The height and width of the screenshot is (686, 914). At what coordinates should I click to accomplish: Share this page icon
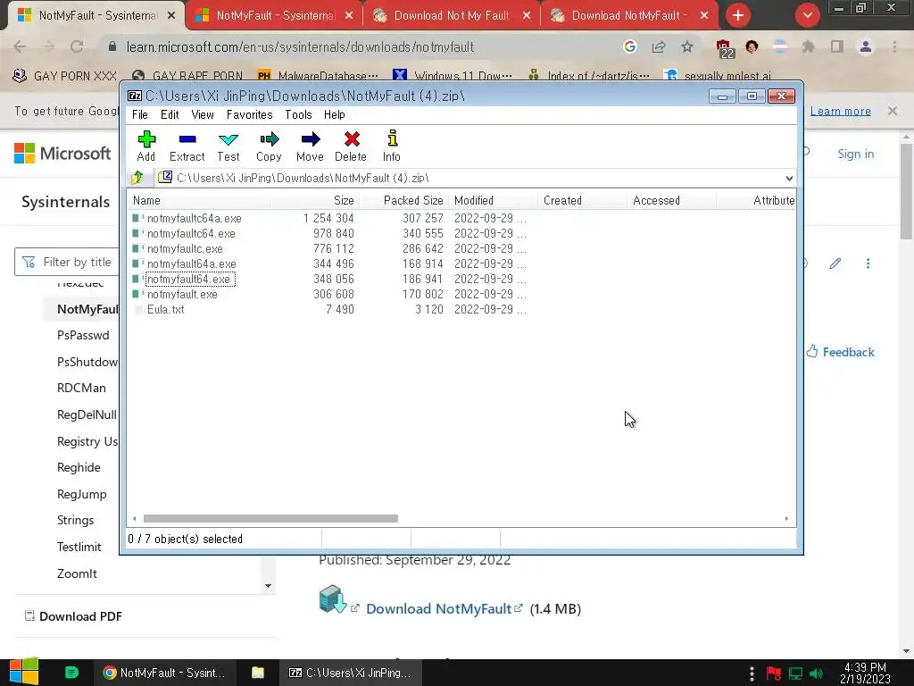pos(659,46)
